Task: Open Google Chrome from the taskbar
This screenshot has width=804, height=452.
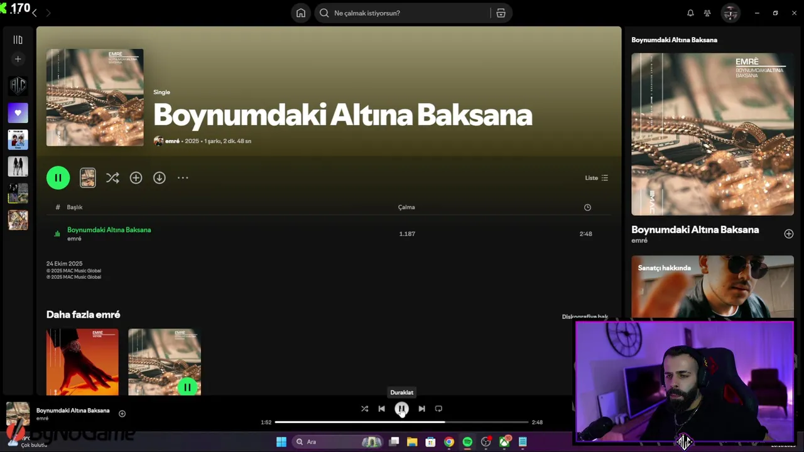Action: [x=448, y=442]
